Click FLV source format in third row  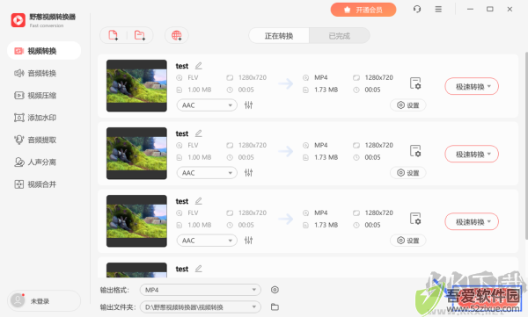point(193,213)
